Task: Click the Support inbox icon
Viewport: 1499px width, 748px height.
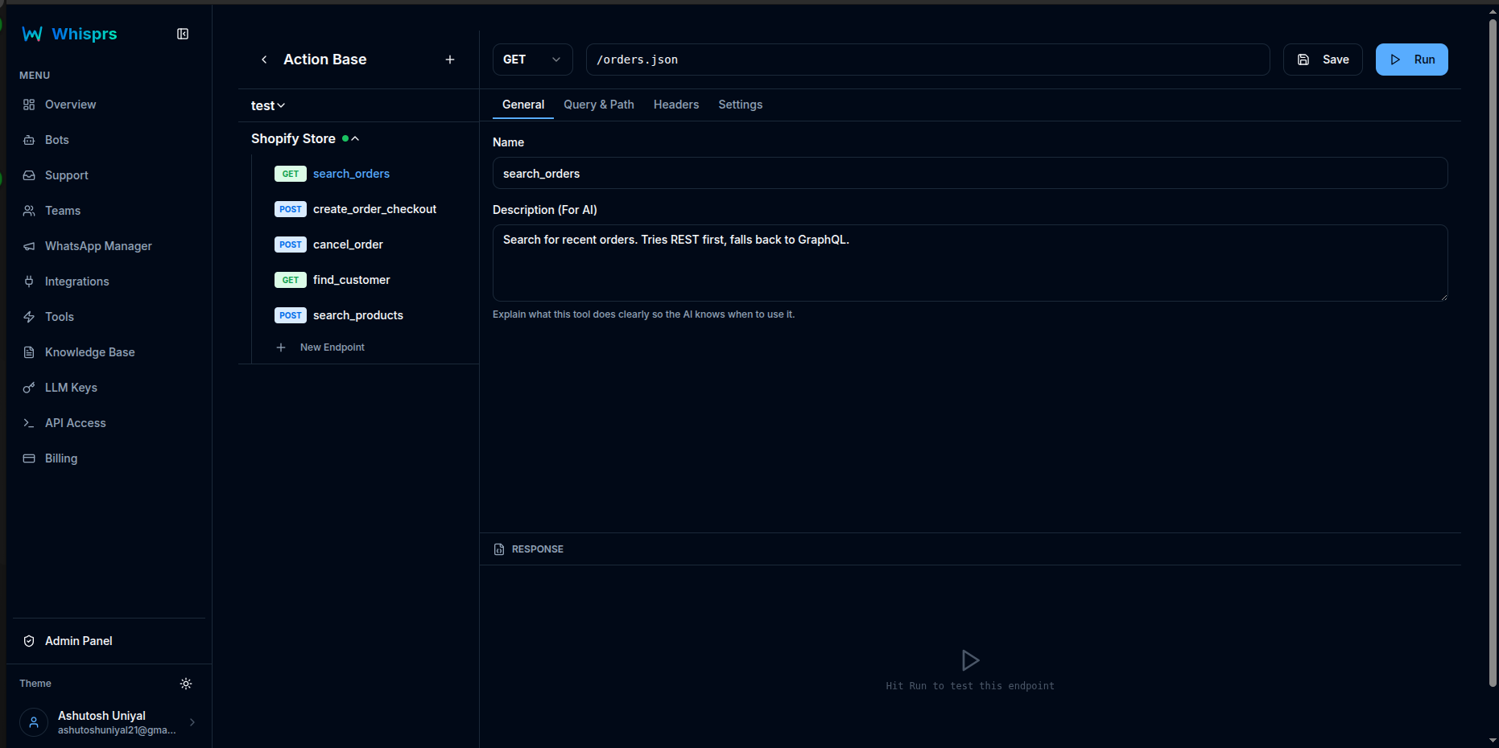Action: [x=29, y=175]
